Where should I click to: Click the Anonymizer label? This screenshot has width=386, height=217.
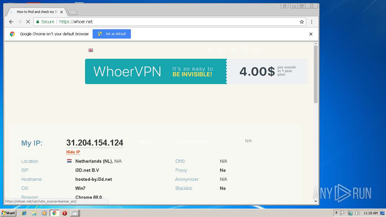(187, 179)
